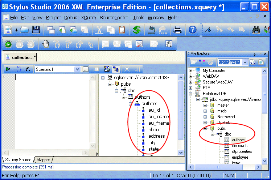Click the binoculars Find icon
The width and height of the screenshot is (271, 180).
pos(256,30)
